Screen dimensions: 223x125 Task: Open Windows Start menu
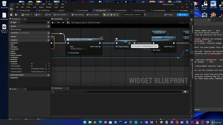click(x=85, y=122)
